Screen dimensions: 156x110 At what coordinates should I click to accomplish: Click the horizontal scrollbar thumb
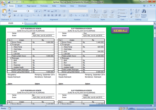pyautogui.click(x=46, y=105)
